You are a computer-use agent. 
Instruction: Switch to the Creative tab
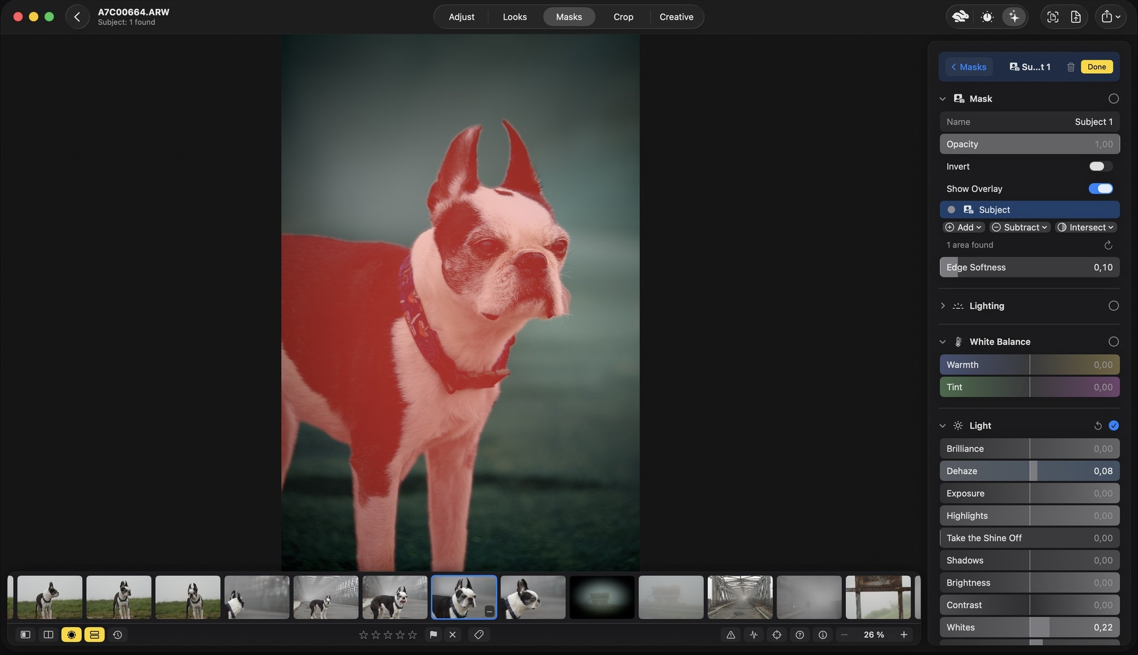point(676,17)
